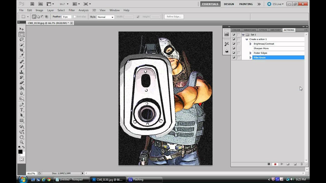Toggle the Create a action 1 checkbox
Image resolution: width=326 pixels, height=183 pixels.
point(234,39)
